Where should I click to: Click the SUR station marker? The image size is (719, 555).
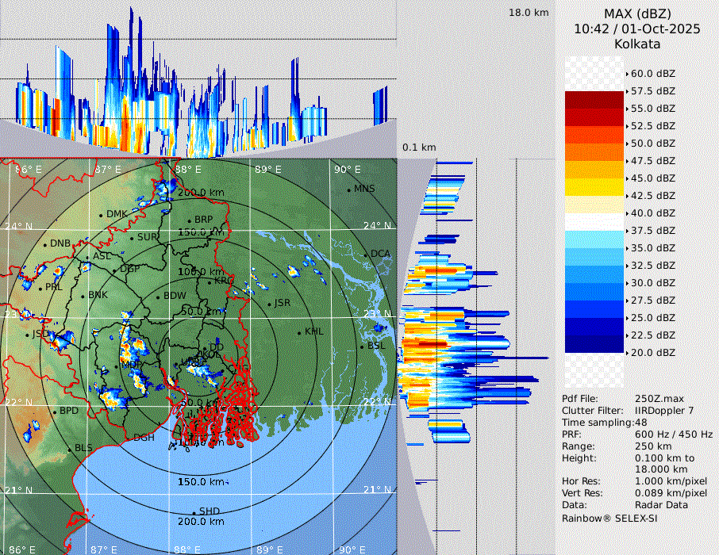132,237
